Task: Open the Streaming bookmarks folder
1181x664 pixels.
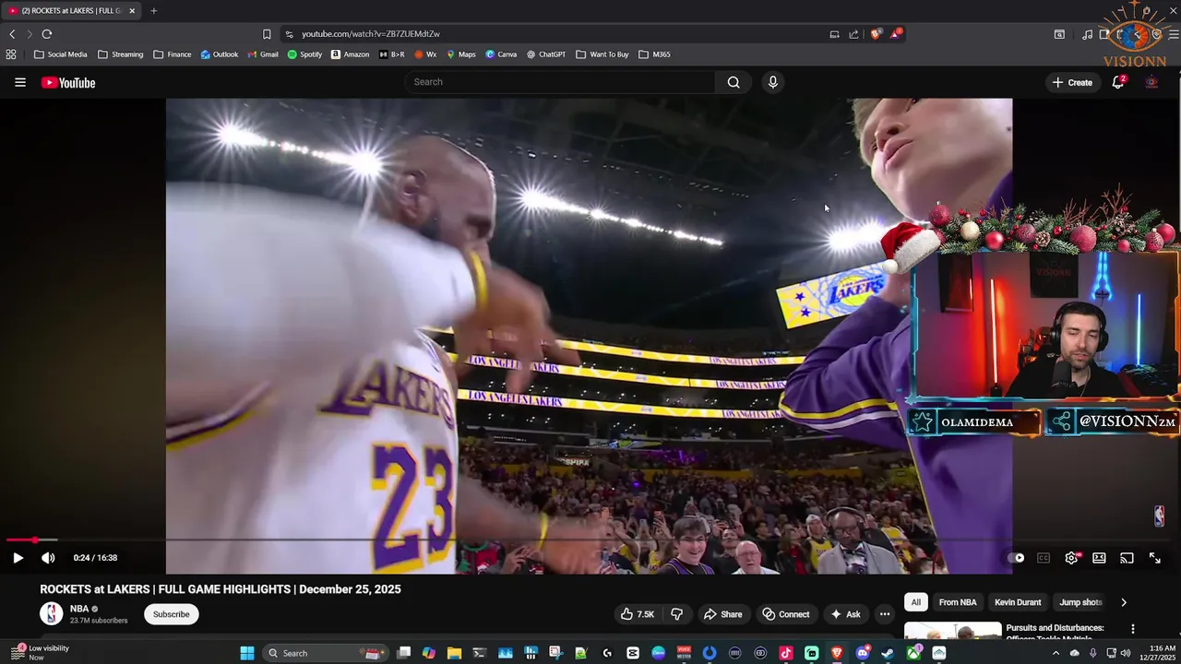Action: (x=120, y=54)
